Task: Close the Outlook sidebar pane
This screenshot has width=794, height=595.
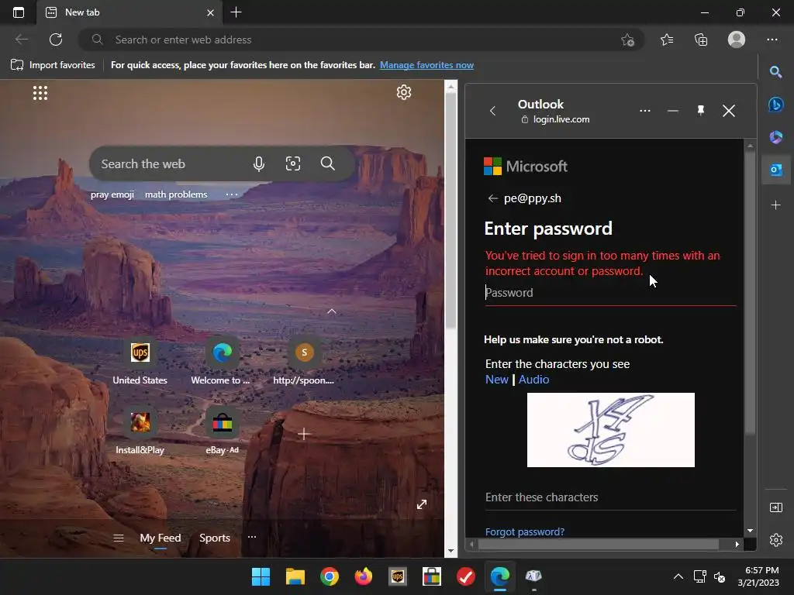Action: pyautogui.click(x=729, y=111)
